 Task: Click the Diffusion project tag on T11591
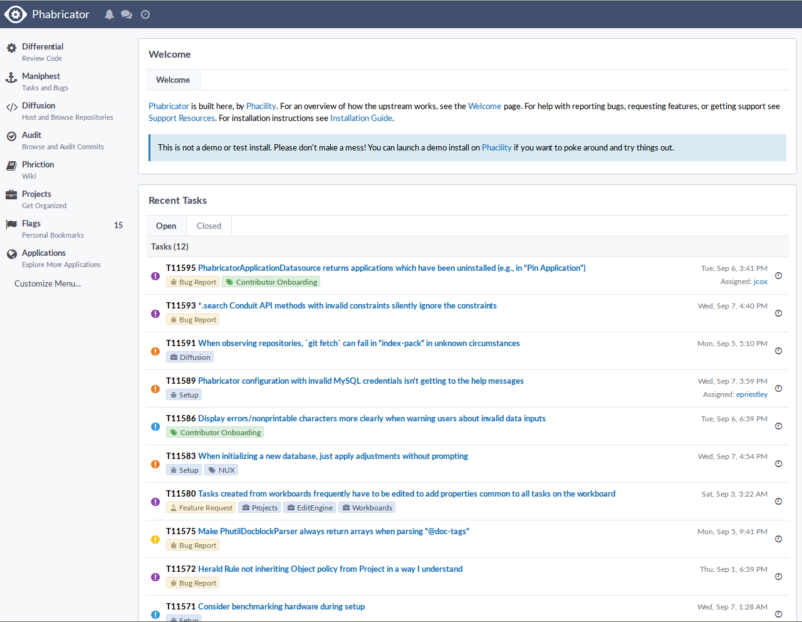point(190,357)
